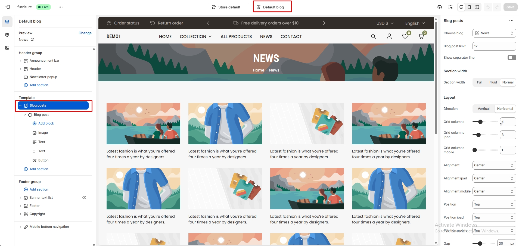Switch to mobile preview icon

469,7
